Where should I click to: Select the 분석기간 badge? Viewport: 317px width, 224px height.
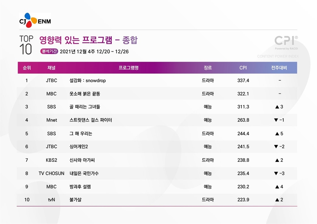(x=49, y=52)
